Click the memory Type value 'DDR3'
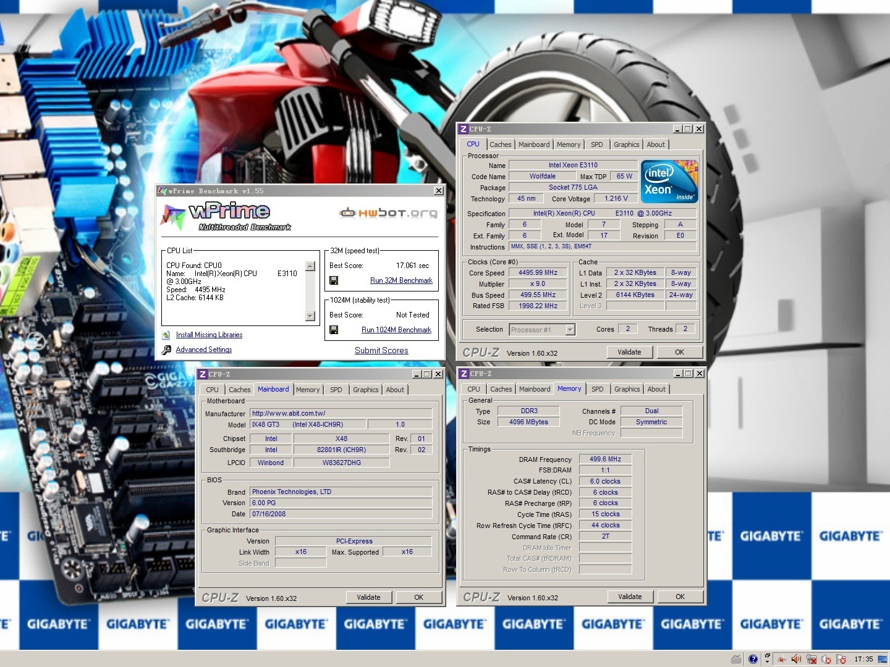This screenshot has height=667, width=890. (529, 411)
